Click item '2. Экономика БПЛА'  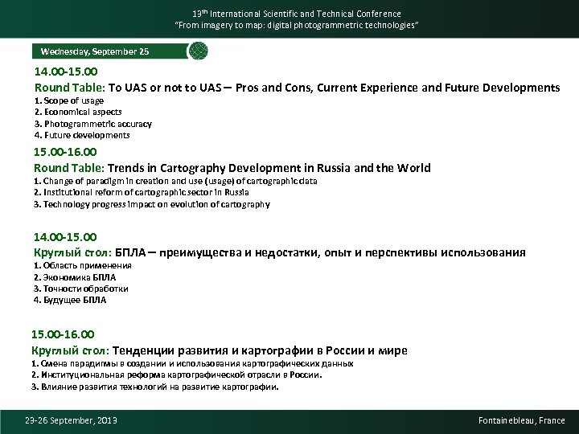pos(75,277)
